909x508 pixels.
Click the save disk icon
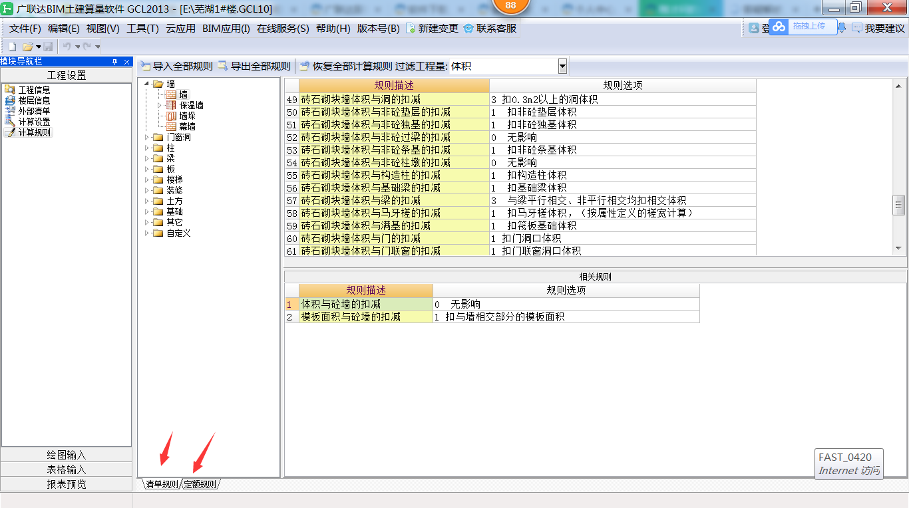click(48, 47)
